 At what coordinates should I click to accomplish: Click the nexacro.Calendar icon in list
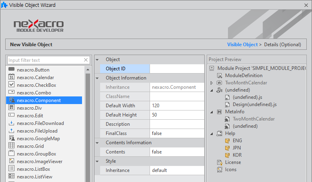tap(11, 77)
